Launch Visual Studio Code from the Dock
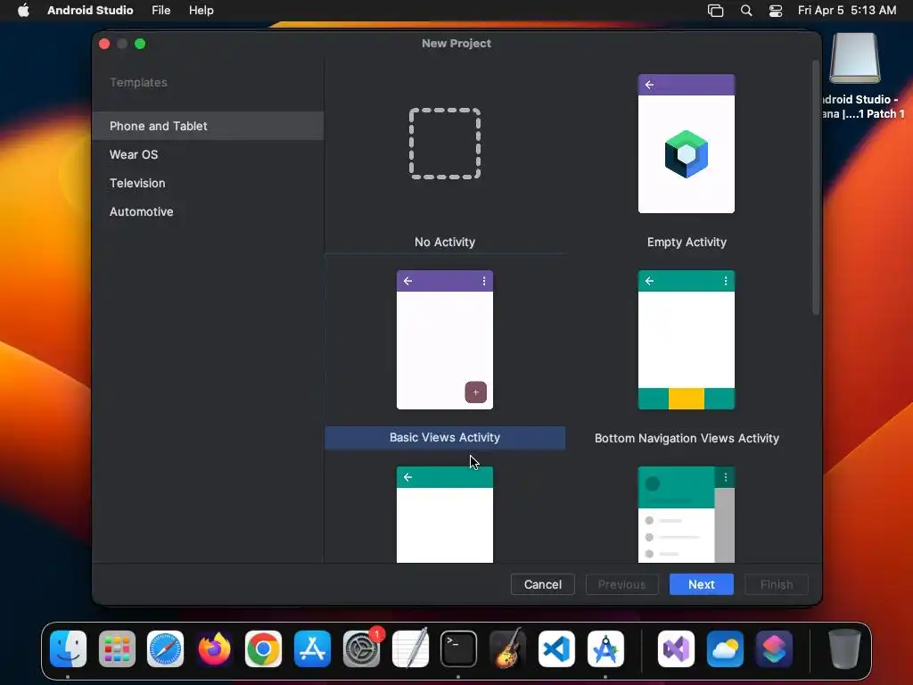The image size is (913, 685). [556, 649]
